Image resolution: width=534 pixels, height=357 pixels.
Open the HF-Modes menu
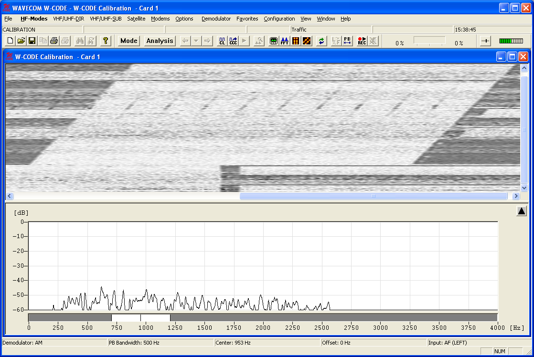coord(34,19)
